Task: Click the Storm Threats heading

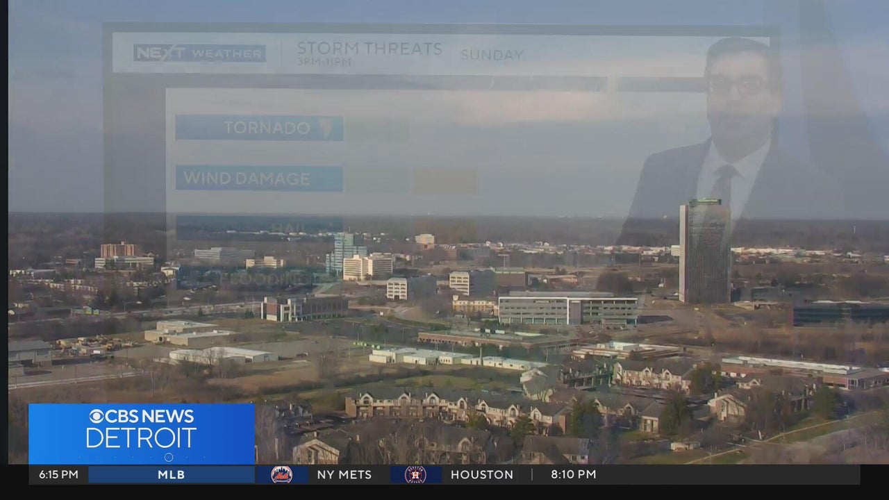Action: coord(369,49)
